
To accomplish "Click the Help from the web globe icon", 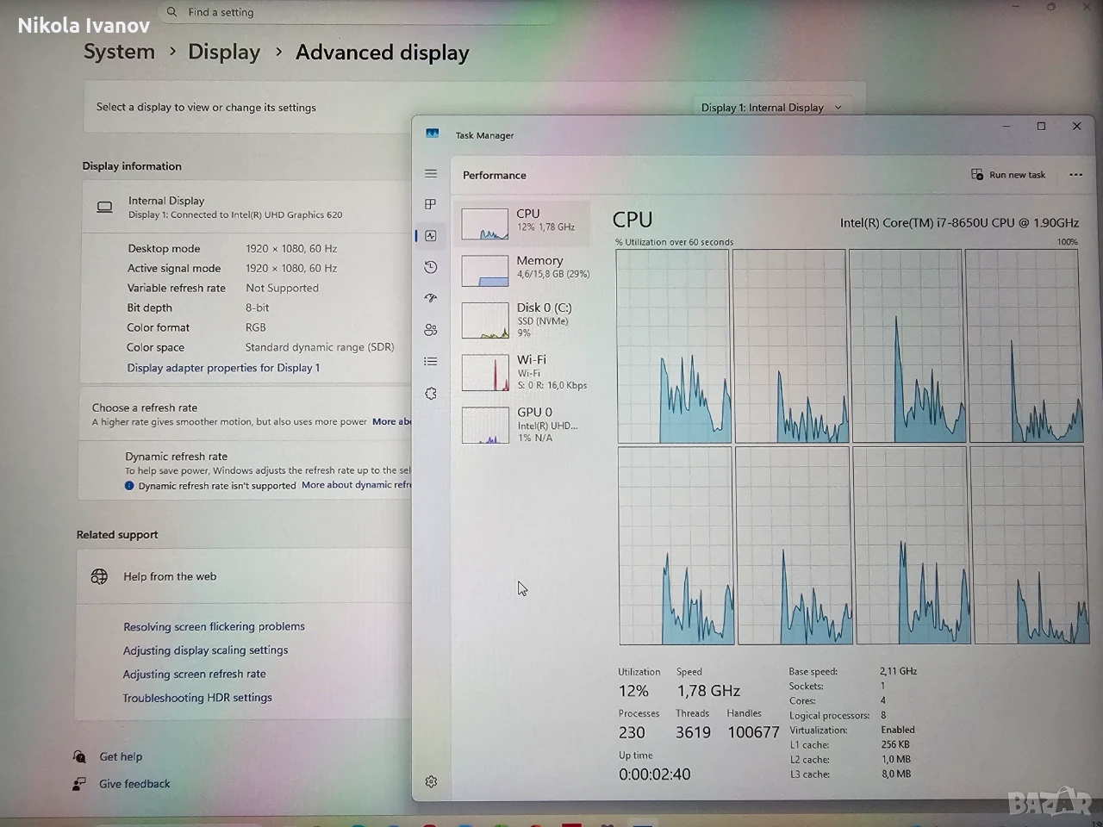I will pyautogui.click(x=99, y=576).
